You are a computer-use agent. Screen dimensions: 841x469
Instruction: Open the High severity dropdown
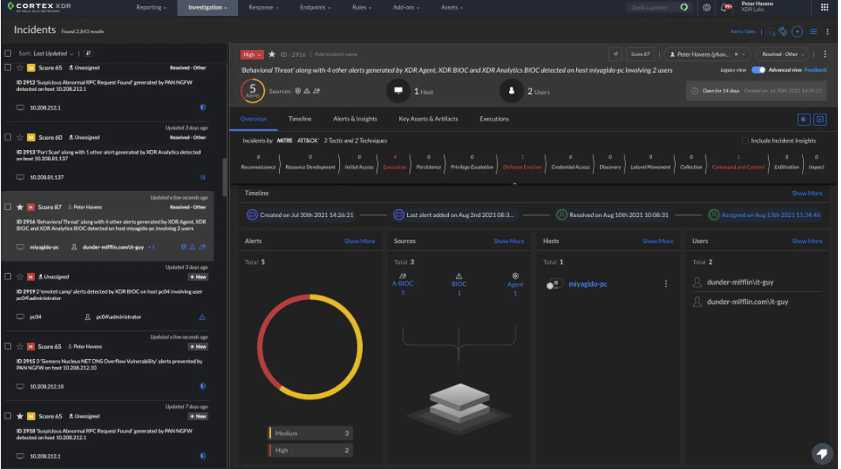[x=251, y=54]
